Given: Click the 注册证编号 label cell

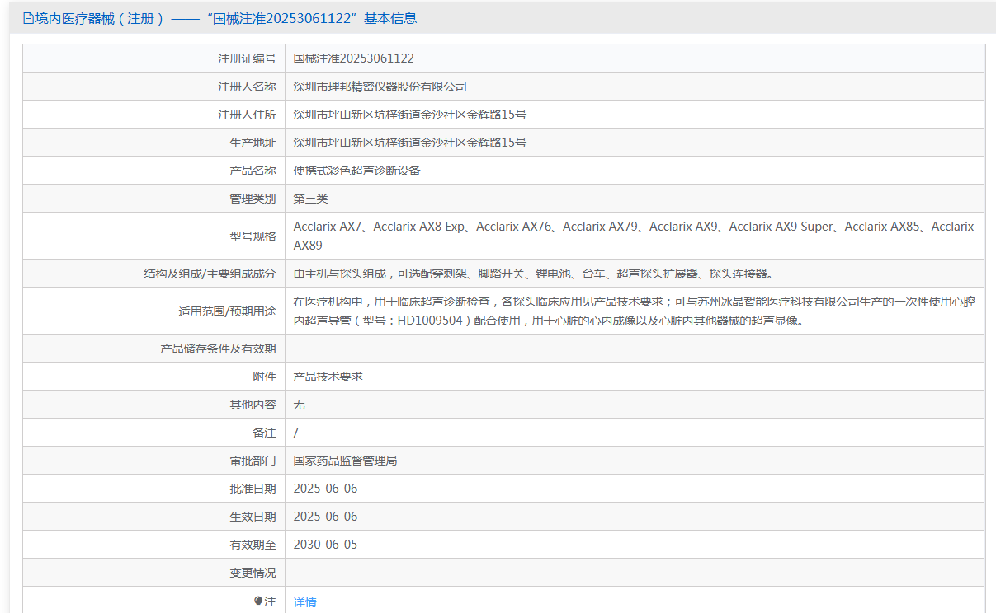Looking at the screenshot, I should (x=154, y=58).
